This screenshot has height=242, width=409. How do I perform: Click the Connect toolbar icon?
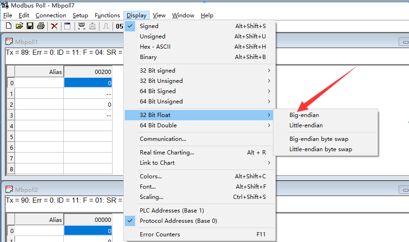[x=82, y=26]
